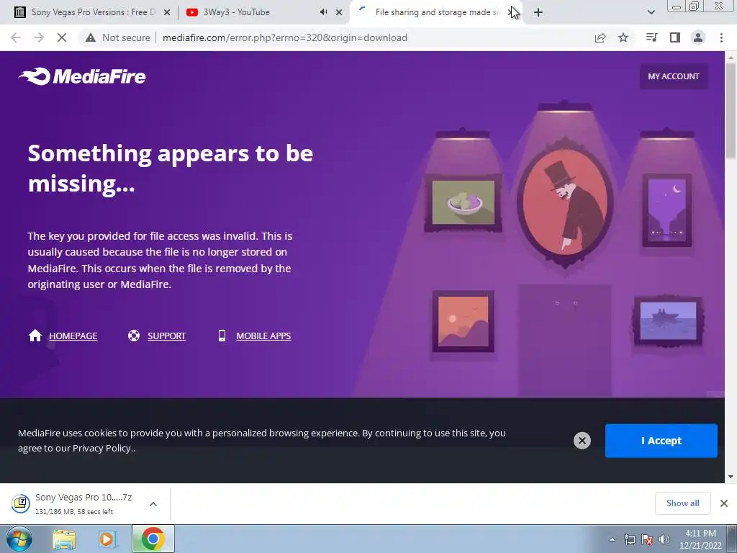Open the Windows Start menu
This screenshot has height=553, width=737.
pos(19,539)
